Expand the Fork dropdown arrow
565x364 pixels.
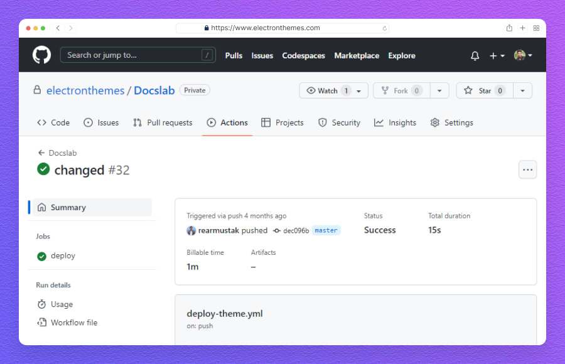pos(439,91)
